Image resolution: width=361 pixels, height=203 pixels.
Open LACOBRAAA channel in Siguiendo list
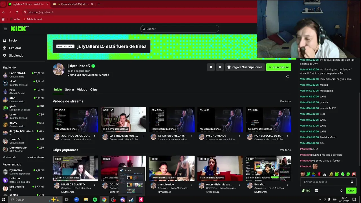pyautogui.click(x=23, y=75)
